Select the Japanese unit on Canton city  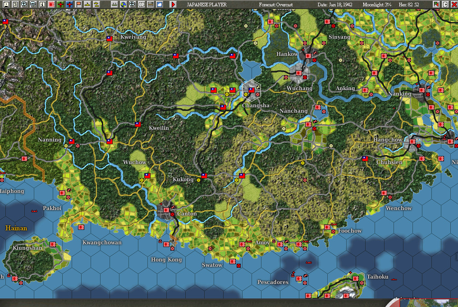click(166, 210)
